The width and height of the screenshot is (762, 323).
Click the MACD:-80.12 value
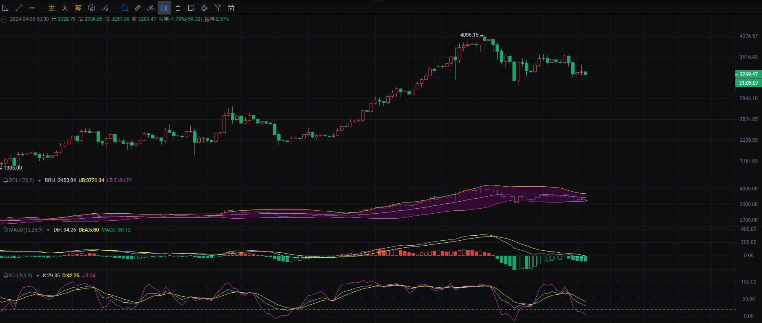tap(116, 230)
